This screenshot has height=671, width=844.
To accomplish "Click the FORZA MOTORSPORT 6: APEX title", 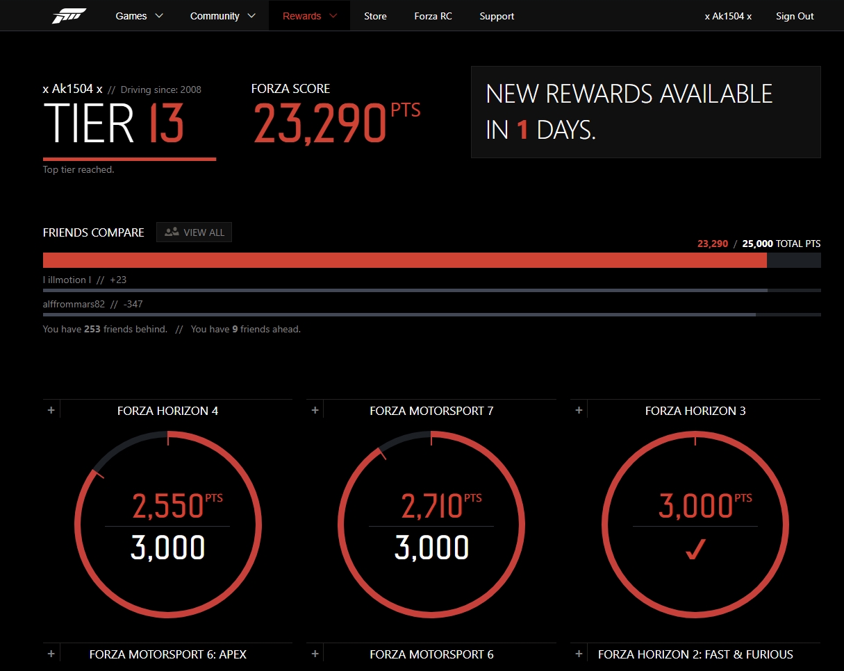I will pyautogui.click(x=168, y=654).
